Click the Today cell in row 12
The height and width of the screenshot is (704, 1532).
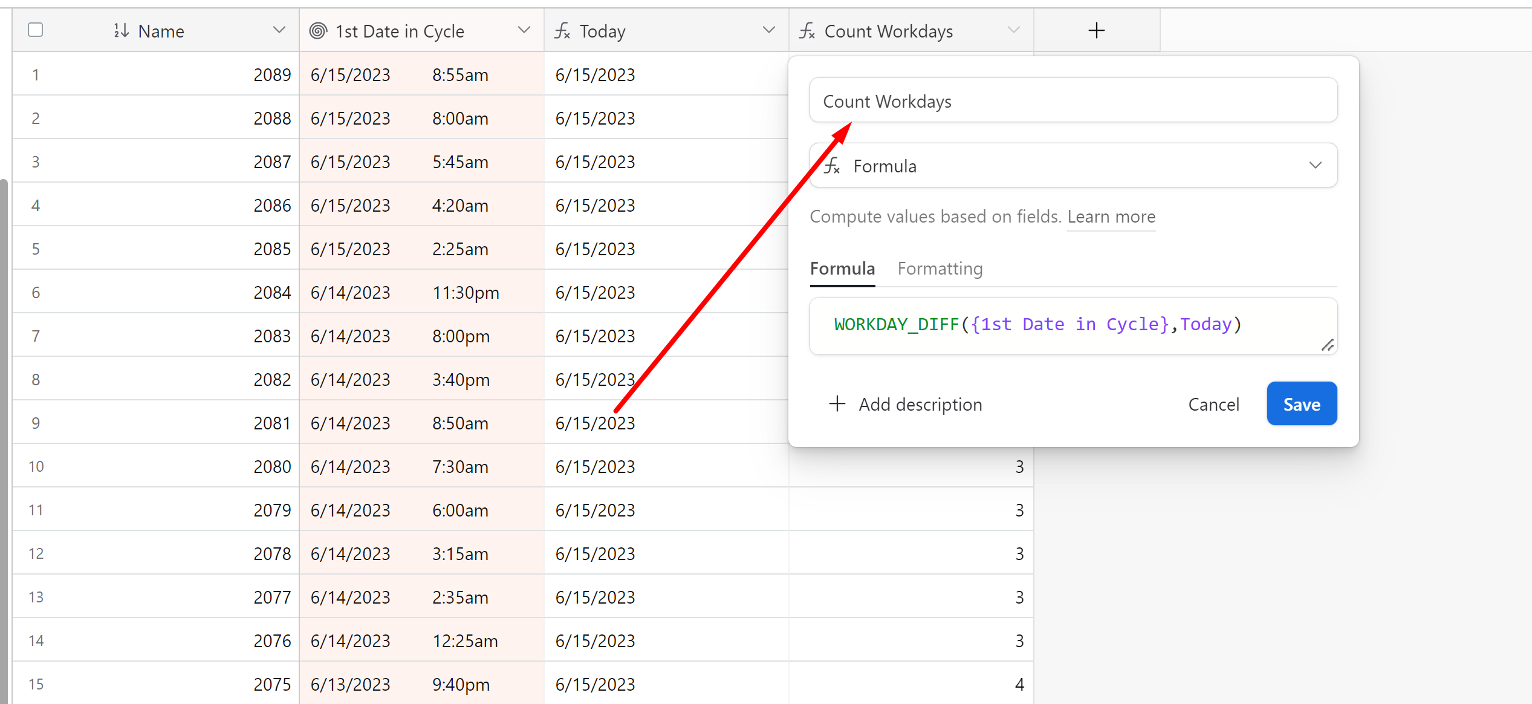pos(666,553)
